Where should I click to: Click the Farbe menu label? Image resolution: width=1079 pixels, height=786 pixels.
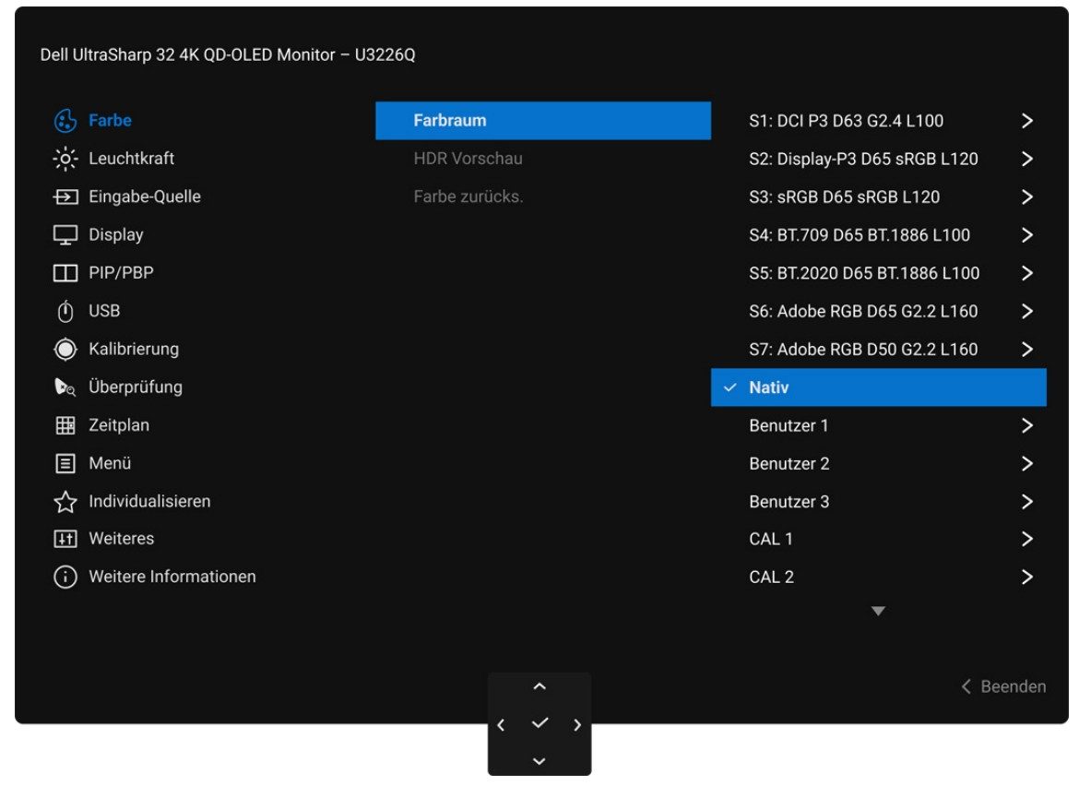110,121
